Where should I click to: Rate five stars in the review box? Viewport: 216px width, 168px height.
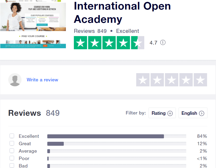click(200, 80)
